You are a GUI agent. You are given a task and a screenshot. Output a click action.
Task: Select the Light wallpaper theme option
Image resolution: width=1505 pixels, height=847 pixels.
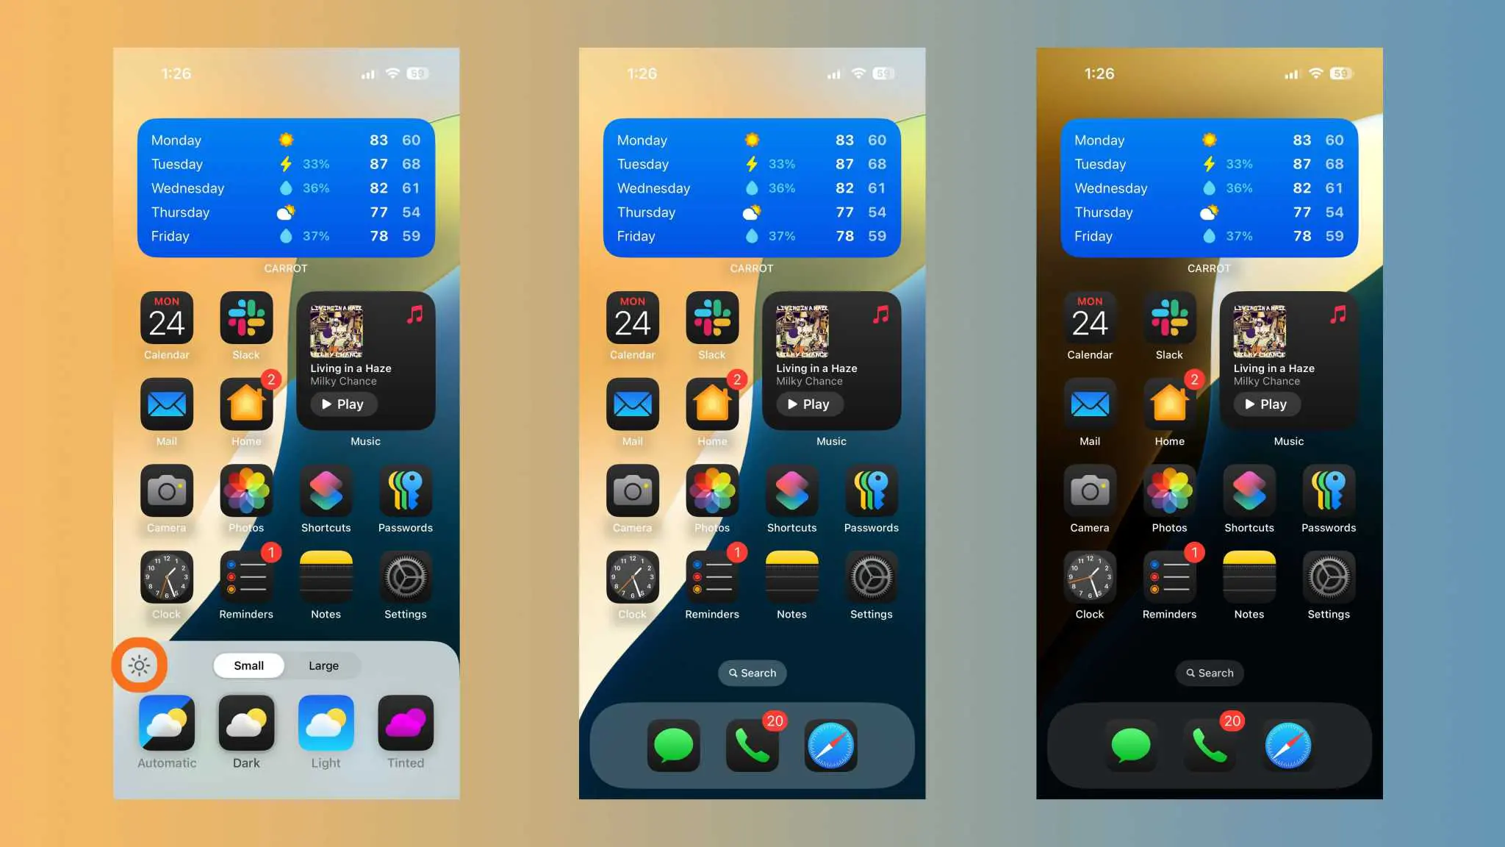[325, 724]
